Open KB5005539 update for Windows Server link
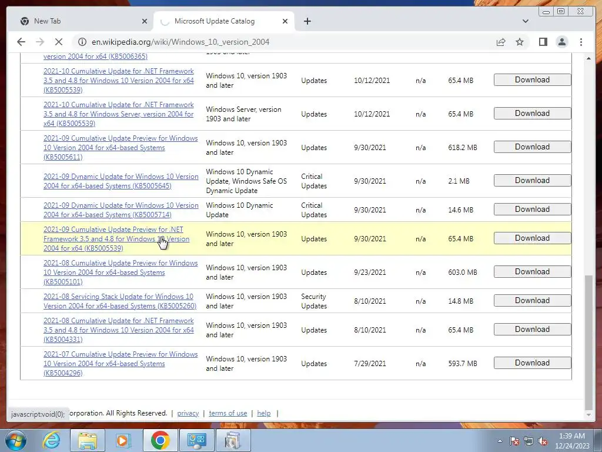 [x=119, y=114]
